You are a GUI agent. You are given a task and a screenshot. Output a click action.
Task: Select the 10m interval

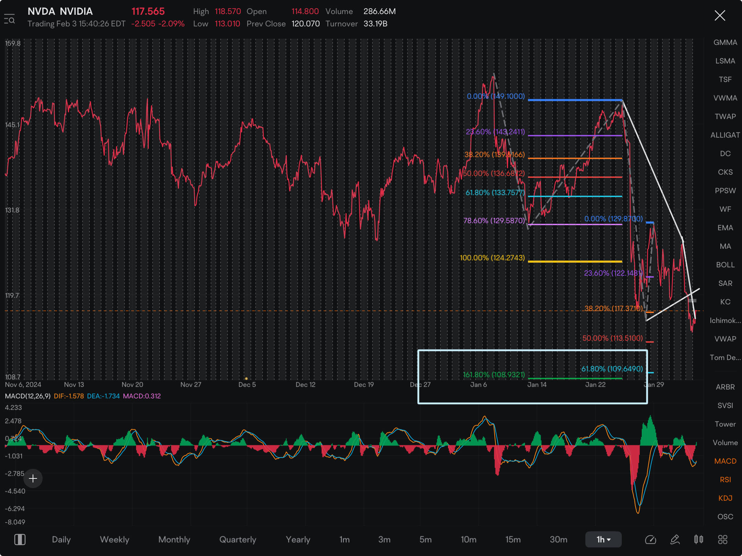click(469, 540)
